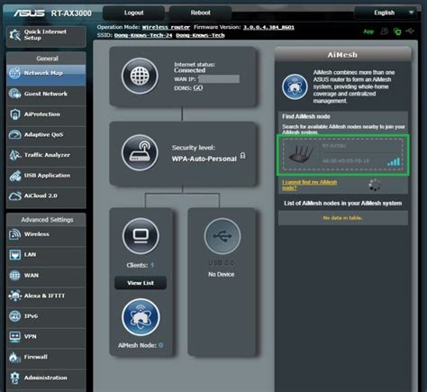
Task: Open Adaptive QoS page
Action: [46, 136]
